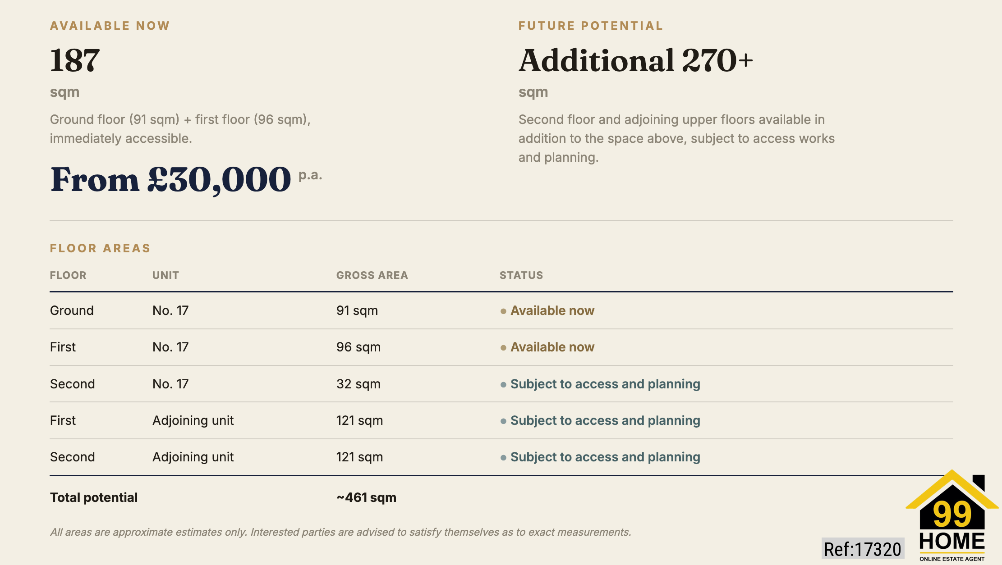1002x565 pixels.
Task: Click the ONLINE ESTATE AGENT text under logo
Action: 952,559
